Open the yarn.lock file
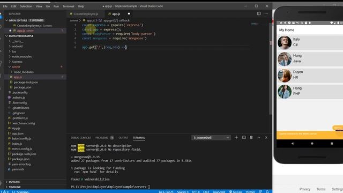 click(x=18, y=169)
